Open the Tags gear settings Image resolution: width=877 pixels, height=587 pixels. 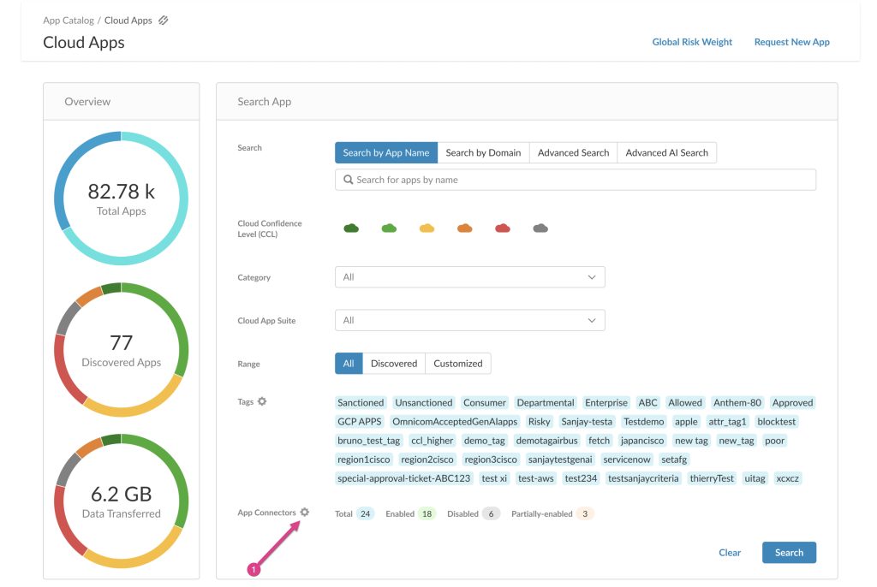(262, 401)
